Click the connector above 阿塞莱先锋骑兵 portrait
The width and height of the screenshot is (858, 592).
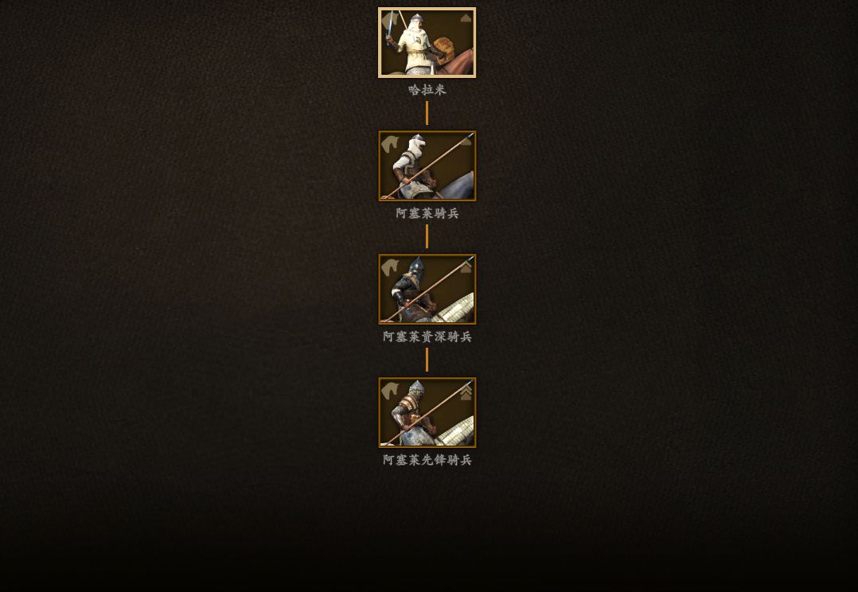pos(427,360)
